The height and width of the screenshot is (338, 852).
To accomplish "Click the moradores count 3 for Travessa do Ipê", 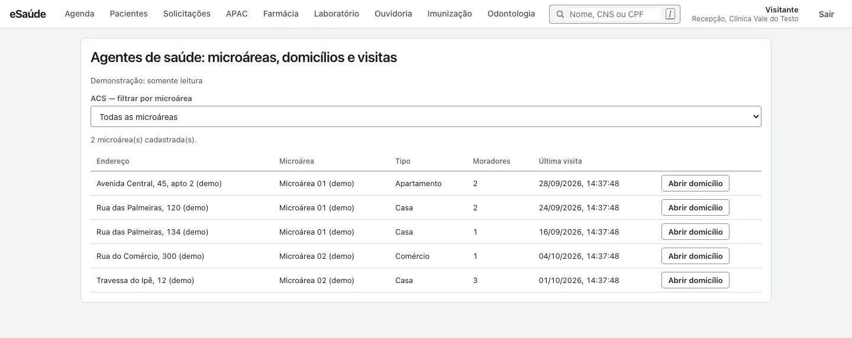I will click(x=475, y=280).
